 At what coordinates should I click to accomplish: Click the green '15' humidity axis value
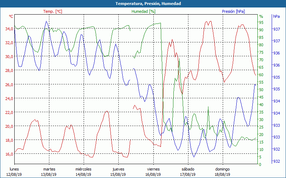[261, 142]
